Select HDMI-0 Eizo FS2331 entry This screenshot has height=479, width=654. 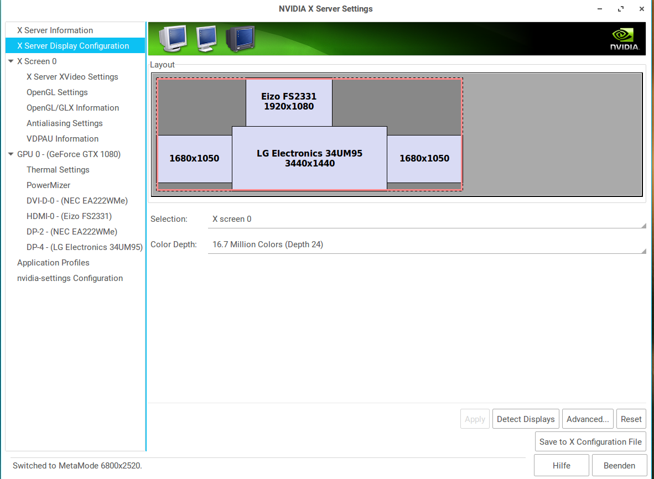(69, 216)
